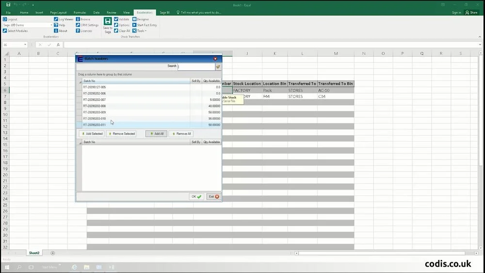The width and height of the screenshot is (485, 273).
Task: Click the Remove Selected button
Action: 121,134
